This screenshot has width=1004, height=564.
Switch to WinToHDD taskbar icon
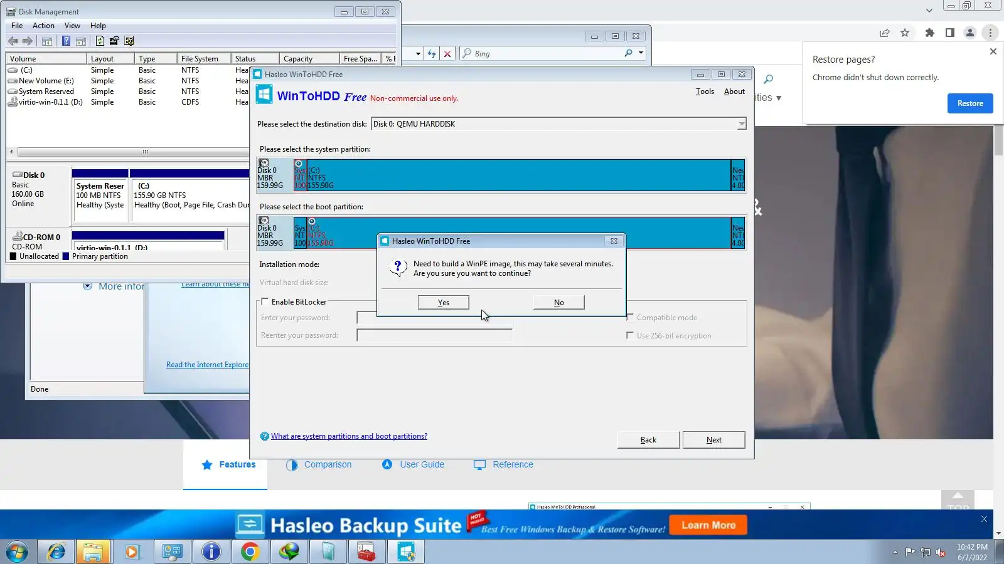point(405,552)
